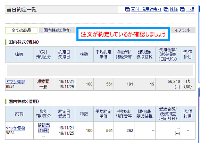
Task: Click the 当日約定一覧 page heading
Action: coord(22,10)
